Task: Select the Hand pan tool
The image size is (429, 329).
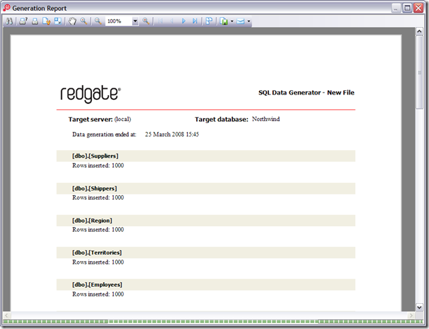Action: [72, 21]
